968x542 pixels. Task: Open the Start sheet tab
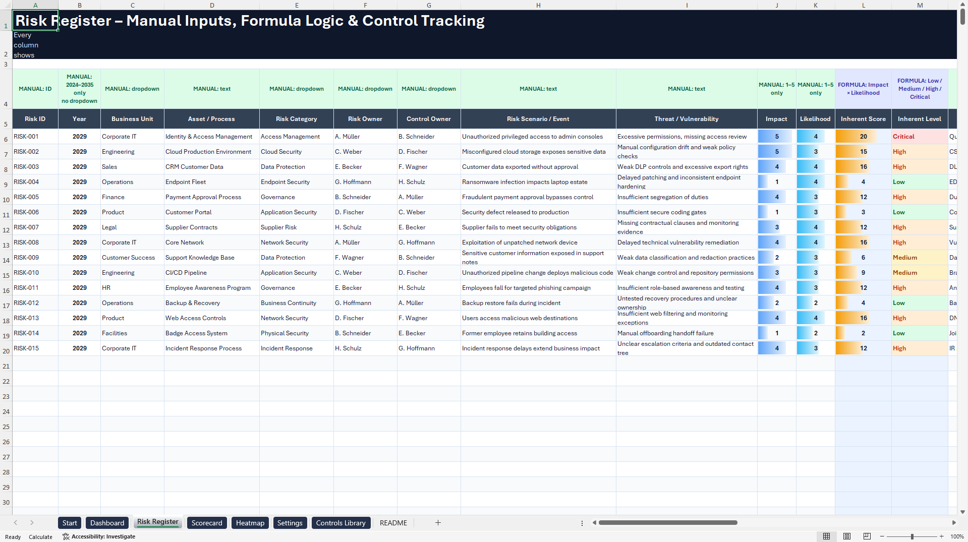tap(70, 523)
